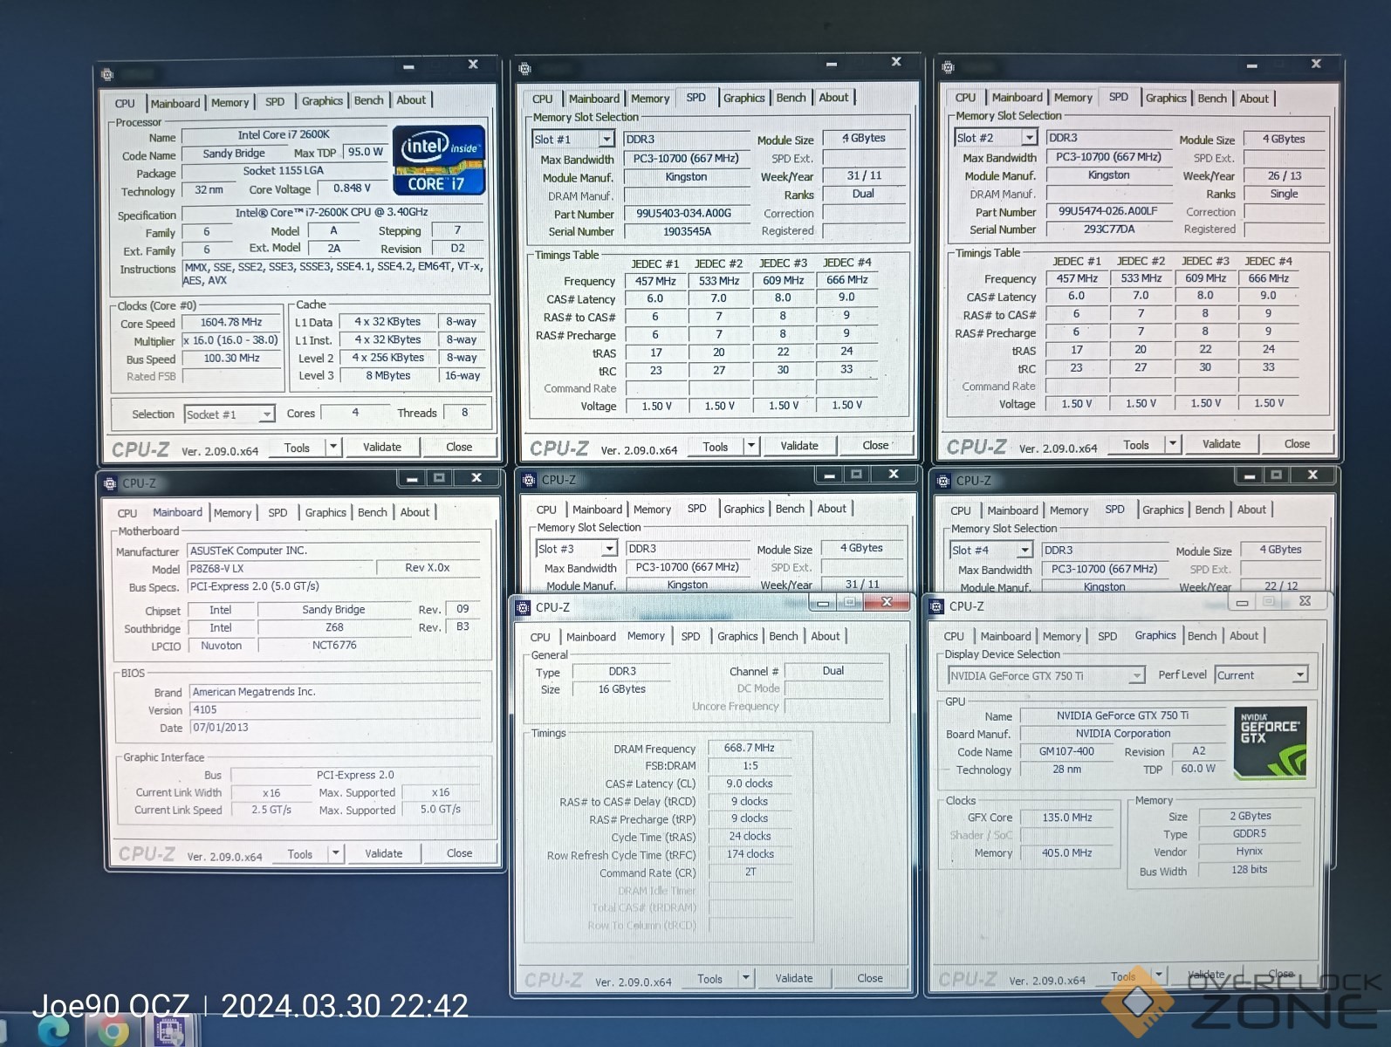Open the Tools arrow in the CPU window
The height and width of the screenshot is (1047, 1391).
332,447
